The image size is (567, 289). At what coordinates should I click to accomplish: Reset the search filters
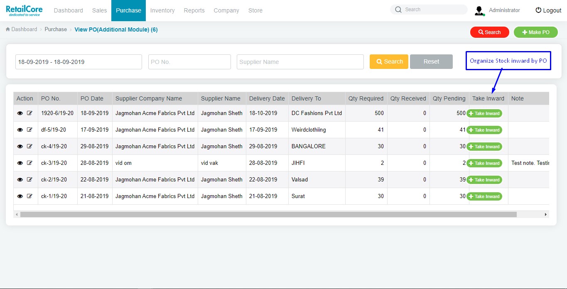click(x=431, y=61)
